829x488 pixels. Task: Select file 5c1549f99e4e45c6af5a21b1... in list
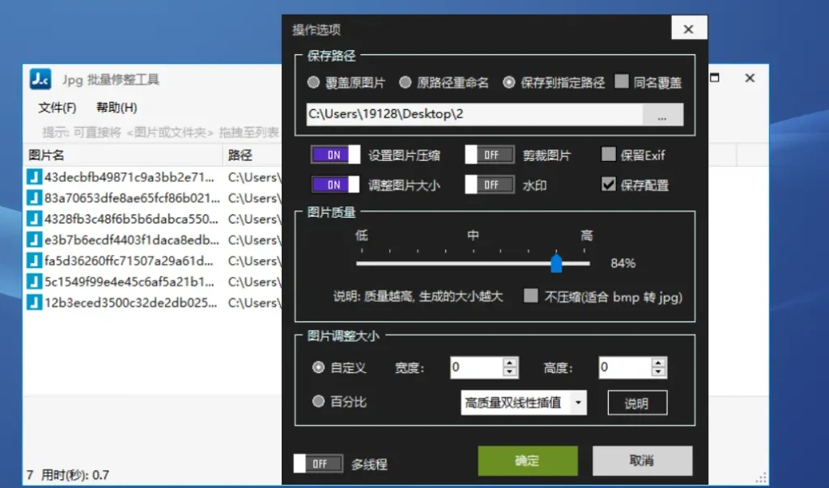click(x=130, y=282)
